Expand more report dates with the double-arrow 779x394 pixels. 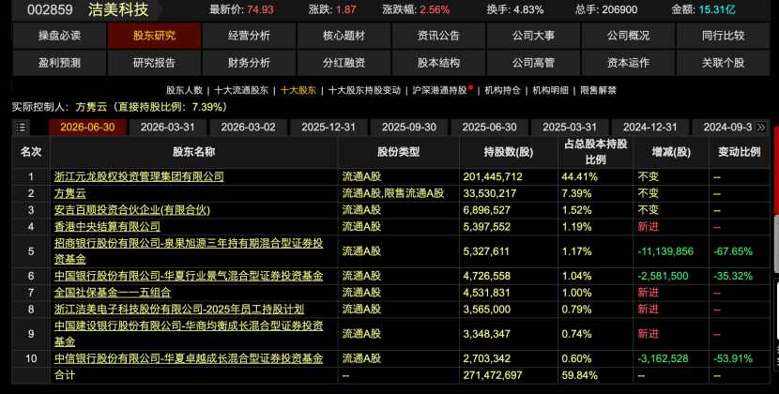(760, 128)
